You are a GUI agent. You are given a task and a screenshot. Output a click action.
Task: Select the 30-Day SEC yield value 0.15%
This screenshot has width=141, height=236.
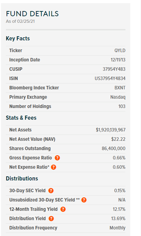120,191
